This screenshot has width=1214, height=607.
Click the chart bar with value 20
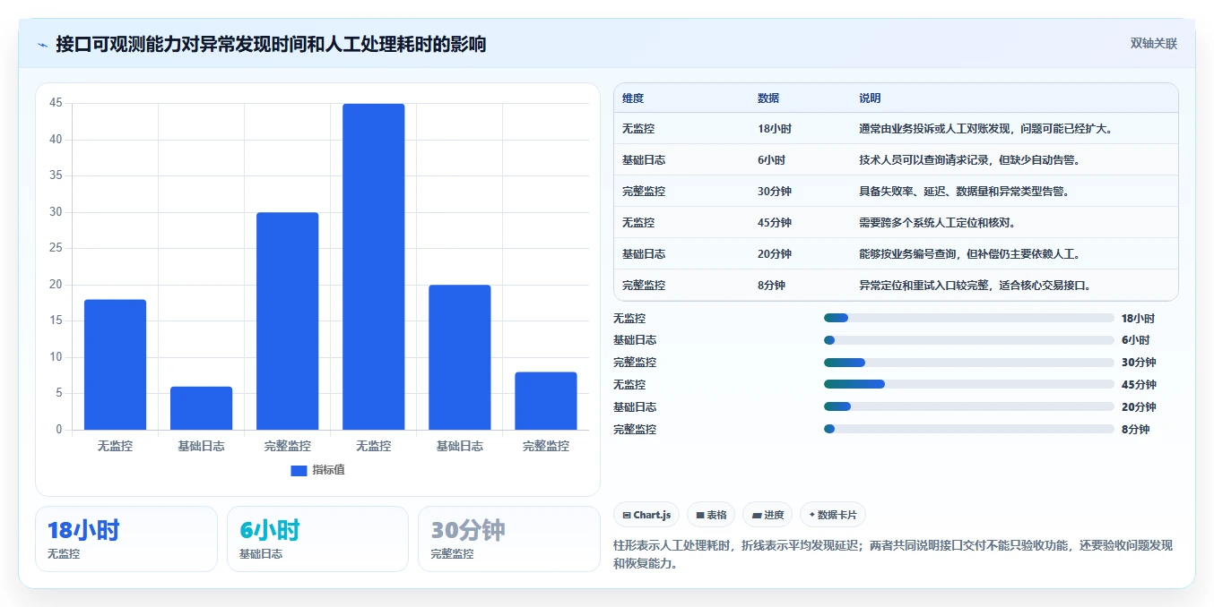click(459, 357)
